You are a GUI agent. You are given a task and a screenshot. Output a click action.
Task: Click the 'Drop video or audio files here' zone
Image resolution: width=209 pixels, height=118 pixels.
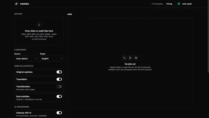click(x=39, y=31)
